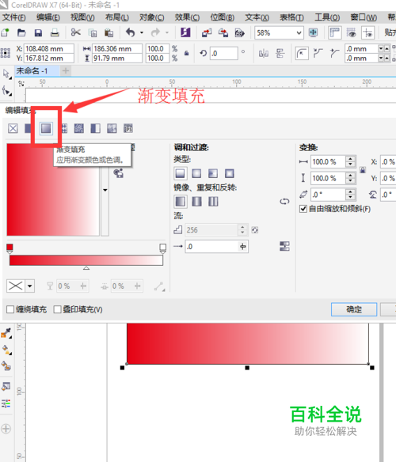Open the 视图(V) menu
The image size is (396, 462).
82,17
